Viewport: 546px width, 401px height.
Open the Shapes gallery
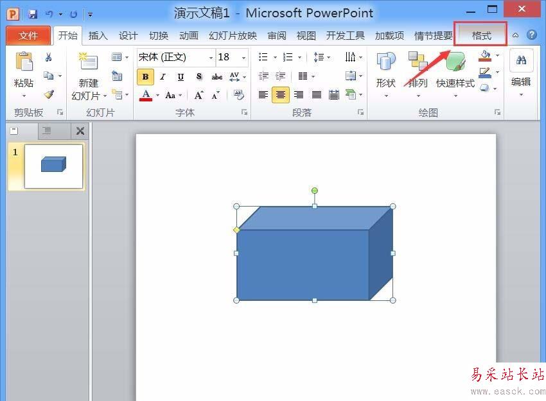tap(386, 75)
